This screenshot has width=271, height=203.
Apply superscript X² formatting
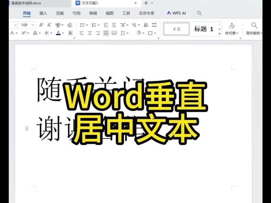pos(24,33)
